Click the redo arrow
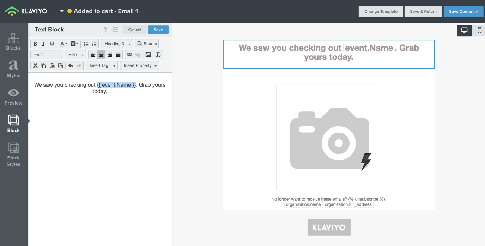The width and height of the screenshot is (485, 246). coord(79,65)
